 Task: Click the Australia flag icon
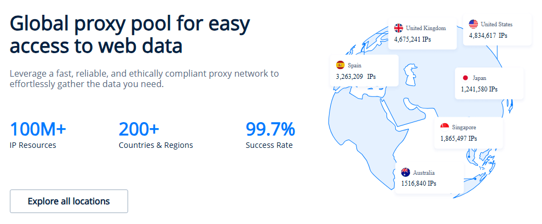point(406,172)
